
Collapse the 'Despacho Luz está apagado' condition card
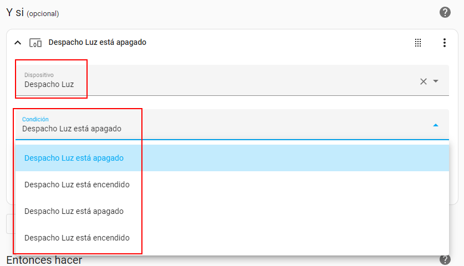pos(17,43)
